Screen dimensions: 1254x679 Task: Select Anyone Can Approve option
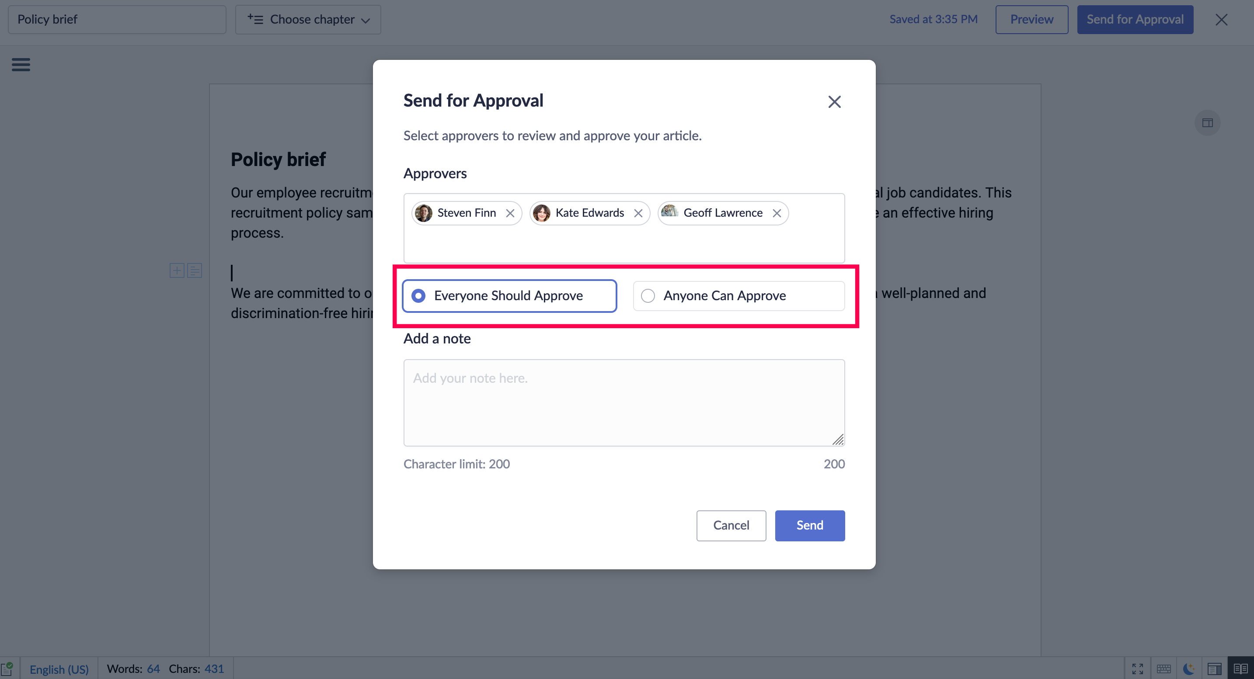(648, 296)
